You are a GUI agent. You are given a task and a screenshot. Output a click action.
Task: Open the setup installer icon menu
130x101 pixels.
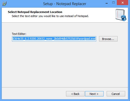tap(4, 4)
